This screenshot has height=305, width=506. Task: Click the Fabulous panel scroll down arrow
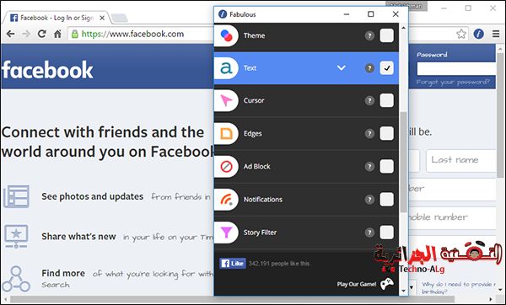pos(403,291)
